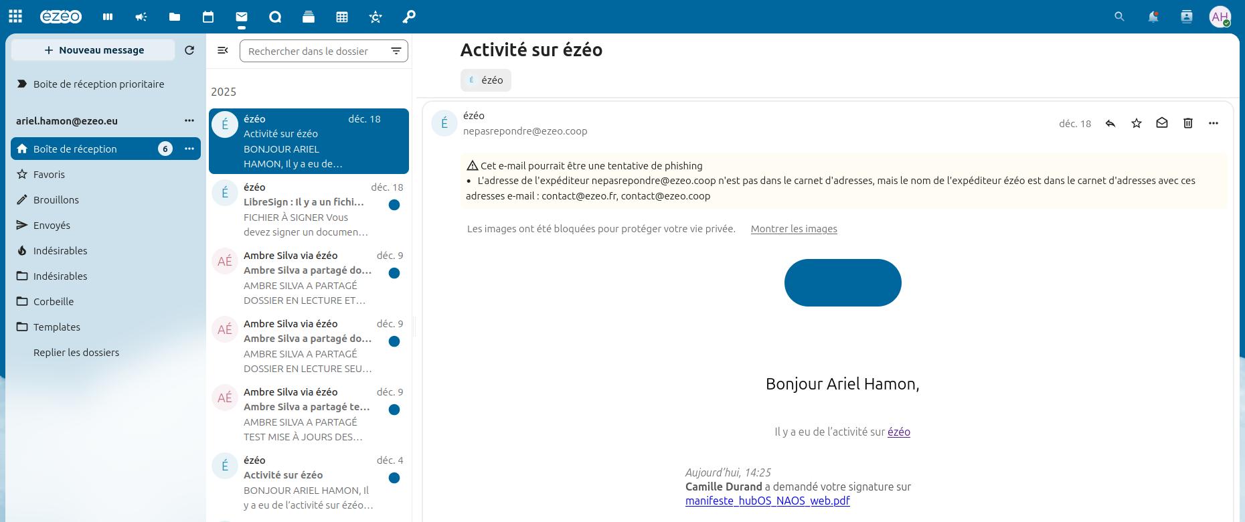Click unread dot on LibreSign message

coord(394,205)
